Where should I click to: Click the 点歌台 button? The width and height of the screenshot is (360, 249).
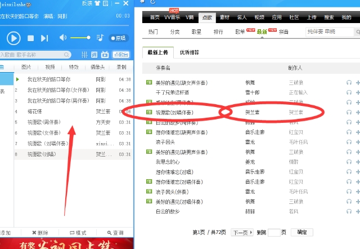[120, 55]
